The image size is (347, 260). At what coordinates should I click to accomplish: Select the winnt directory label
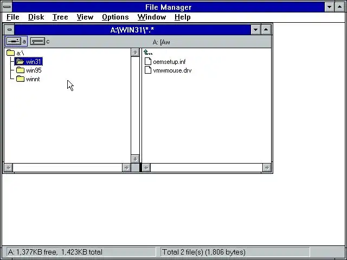pyautogui.click(x=33, y=79)
